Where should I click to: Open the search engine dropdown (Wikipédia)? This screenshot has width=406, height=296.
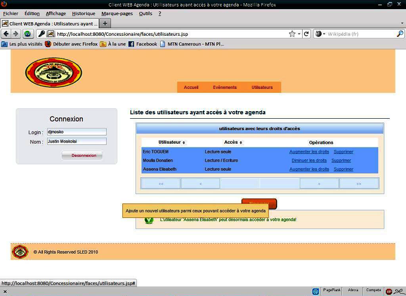(320, 34)
